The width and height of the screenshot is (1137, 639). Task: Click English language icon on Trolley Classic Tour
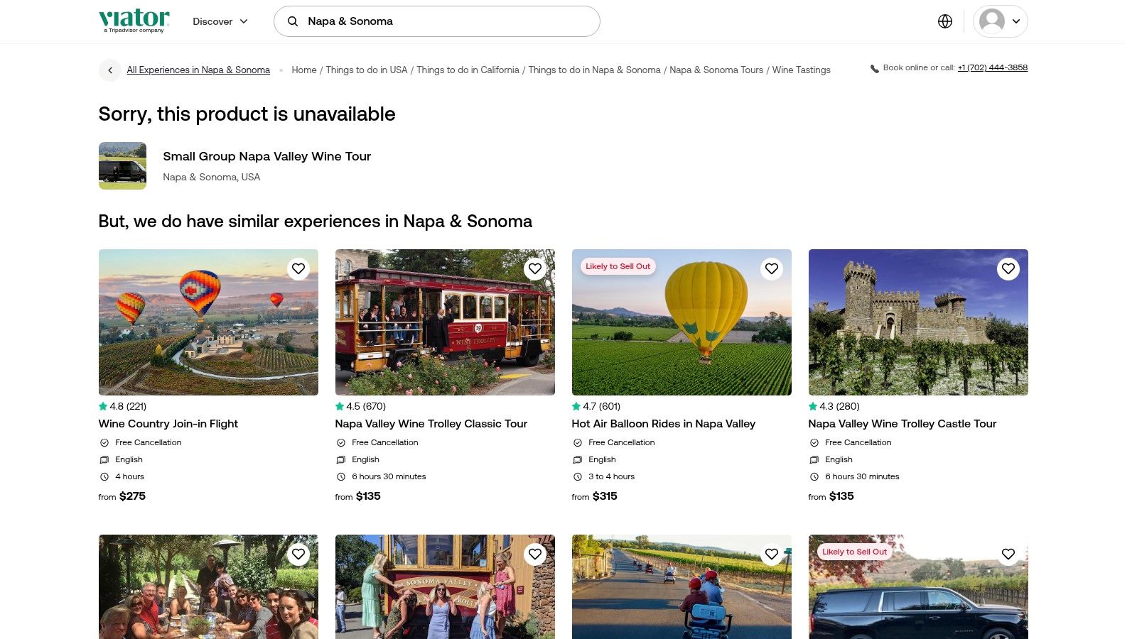coord(341,460)
